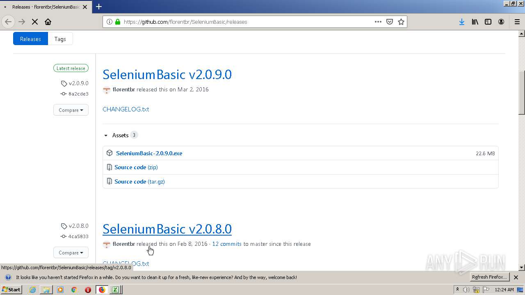Toggle the Firefox sidebar view
This screenshot has height=295, width=525.
(488, 22)
